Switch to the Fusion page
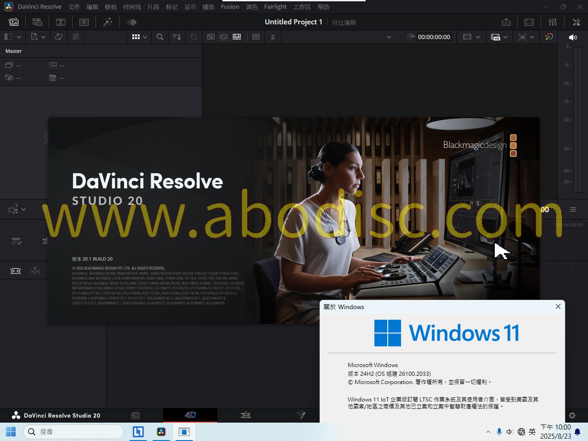The width and height of the screenshot is (588, 441). (x=301, y=415)
